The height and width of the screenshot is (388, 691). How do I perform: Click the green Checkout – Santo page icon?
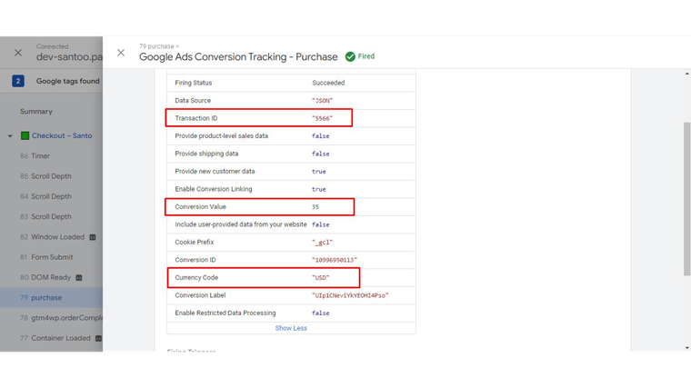click(25, 135)
